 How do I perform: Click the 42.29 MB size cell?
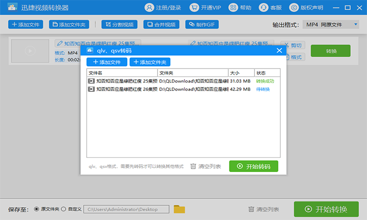tap(240, 89)
